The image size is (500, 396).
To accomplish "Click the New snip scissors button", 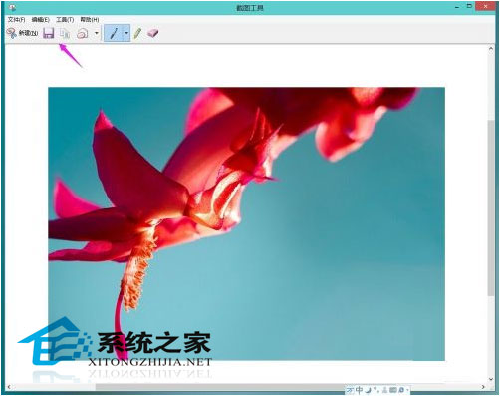I will pyautogui.click(x=22, y=33).
